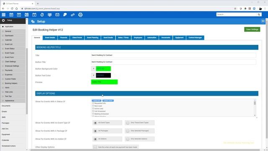
Task: Select the All Event Types radio option
Action: tap(95, 123)
